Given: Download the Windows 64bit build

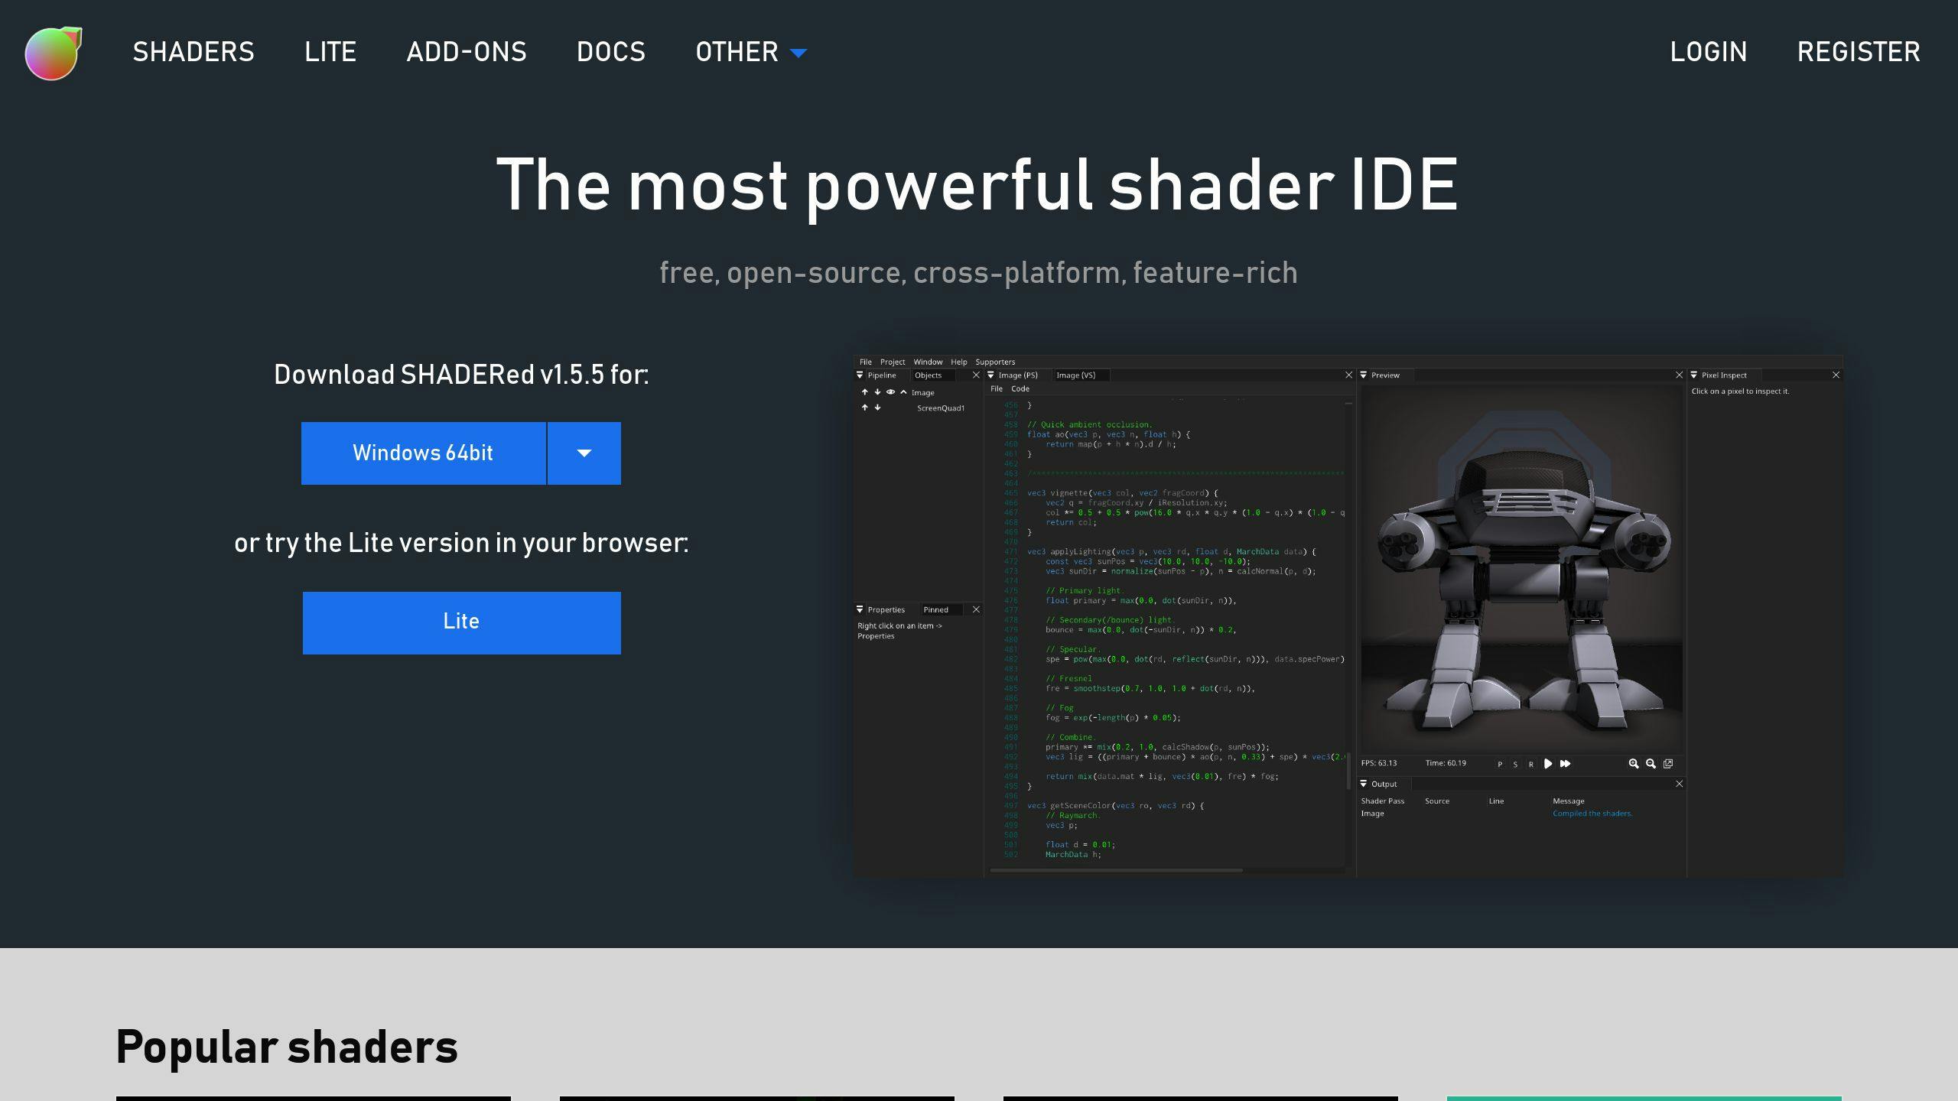Looking at the screenshot, I should pyautogui.click(x=423, y=453).
